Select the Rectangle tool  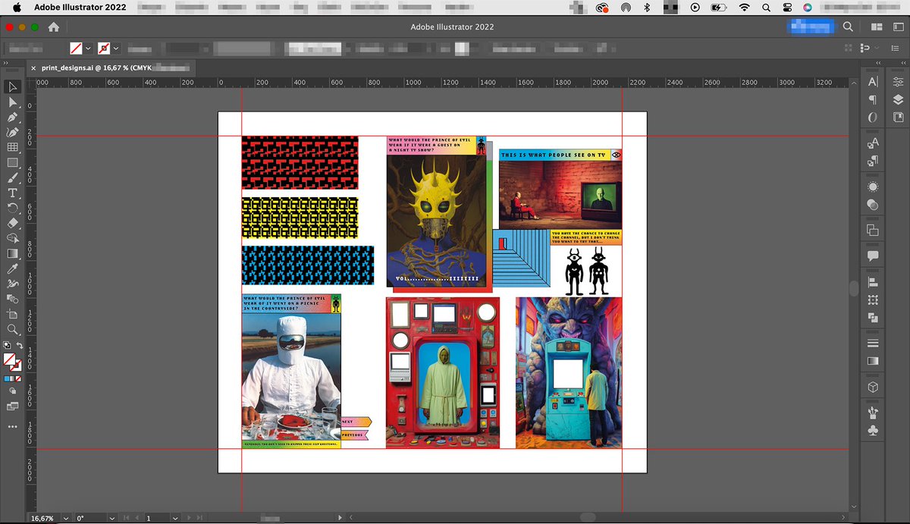click(12, 163)
